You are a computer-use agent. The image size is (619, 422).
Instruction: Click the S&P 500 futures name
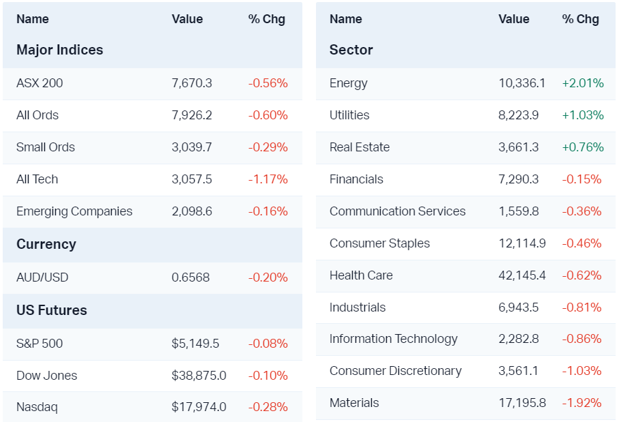coord(39,344)
